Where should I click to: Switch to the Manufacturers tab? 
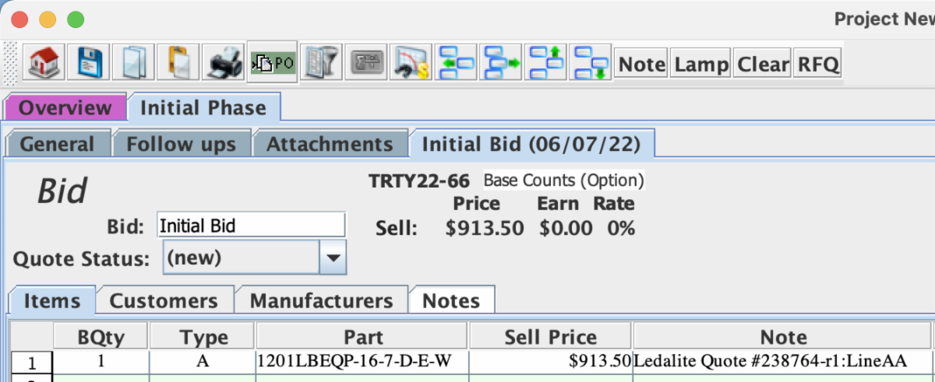tap(322, 301)
